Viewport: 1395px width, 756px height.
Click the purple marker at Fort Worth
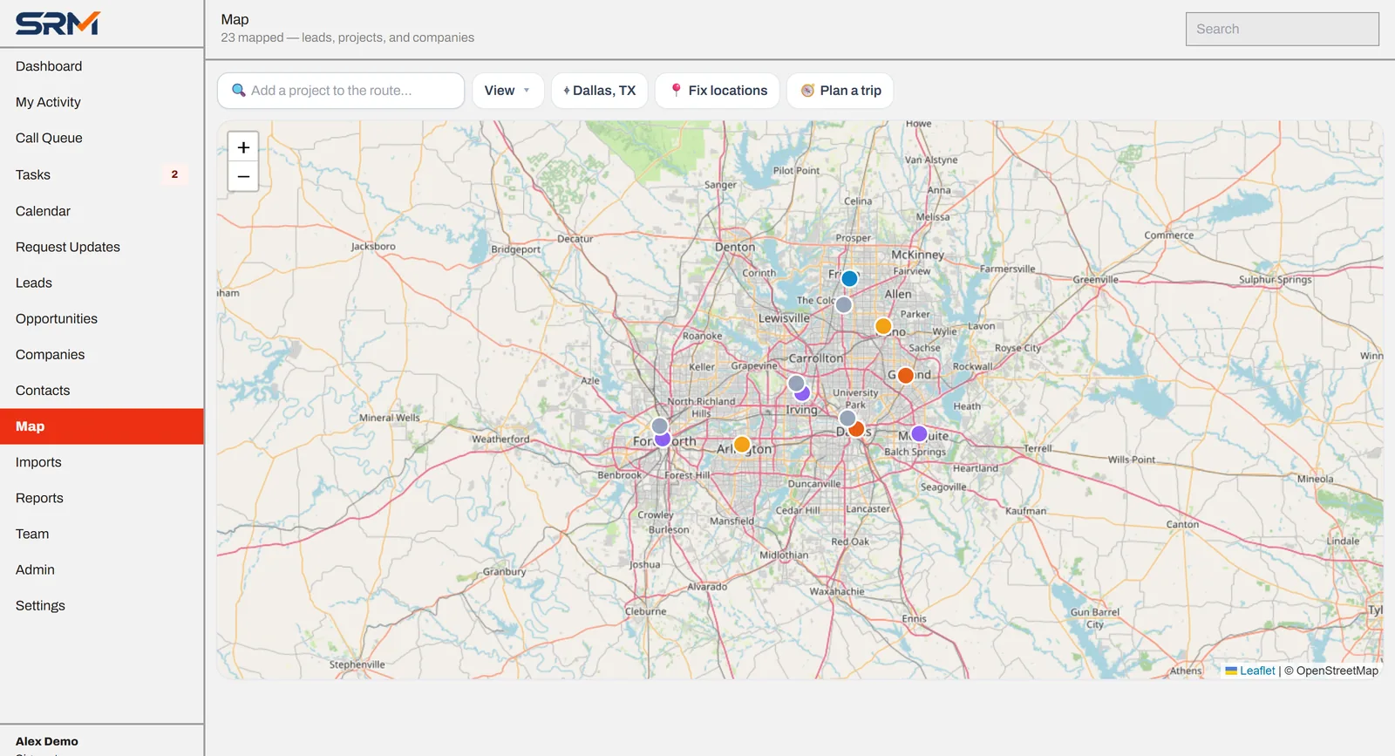tap(663, 439)
